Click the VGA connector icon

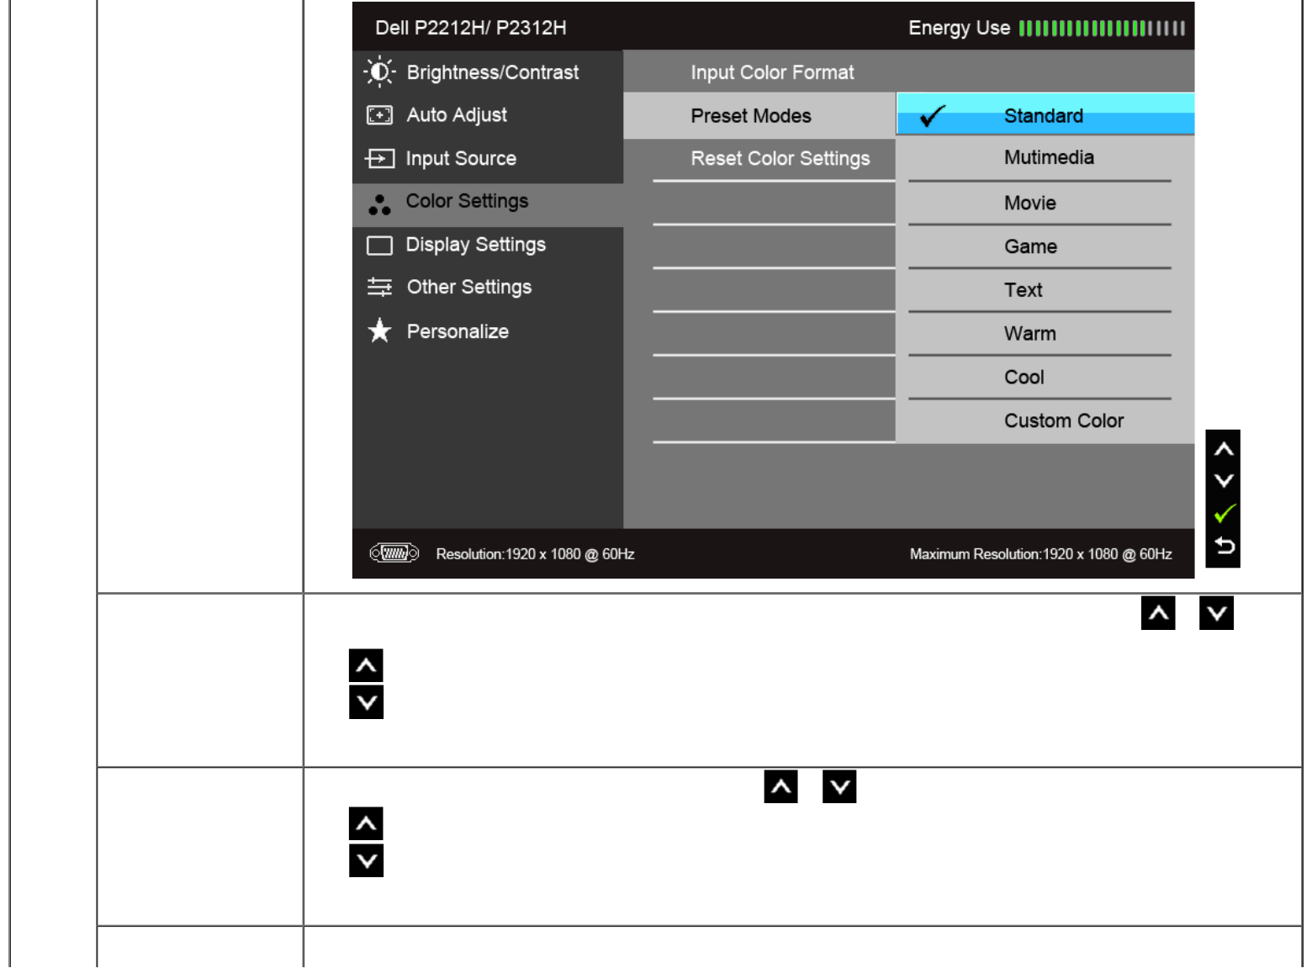(x=394, y=553)
